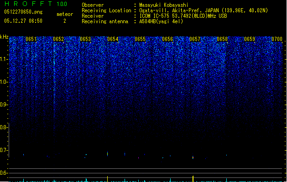This screenshot has width=287, height=182.
Task: Click observer name Masayuki Kobayashi
Action: (x=164, y=5)
